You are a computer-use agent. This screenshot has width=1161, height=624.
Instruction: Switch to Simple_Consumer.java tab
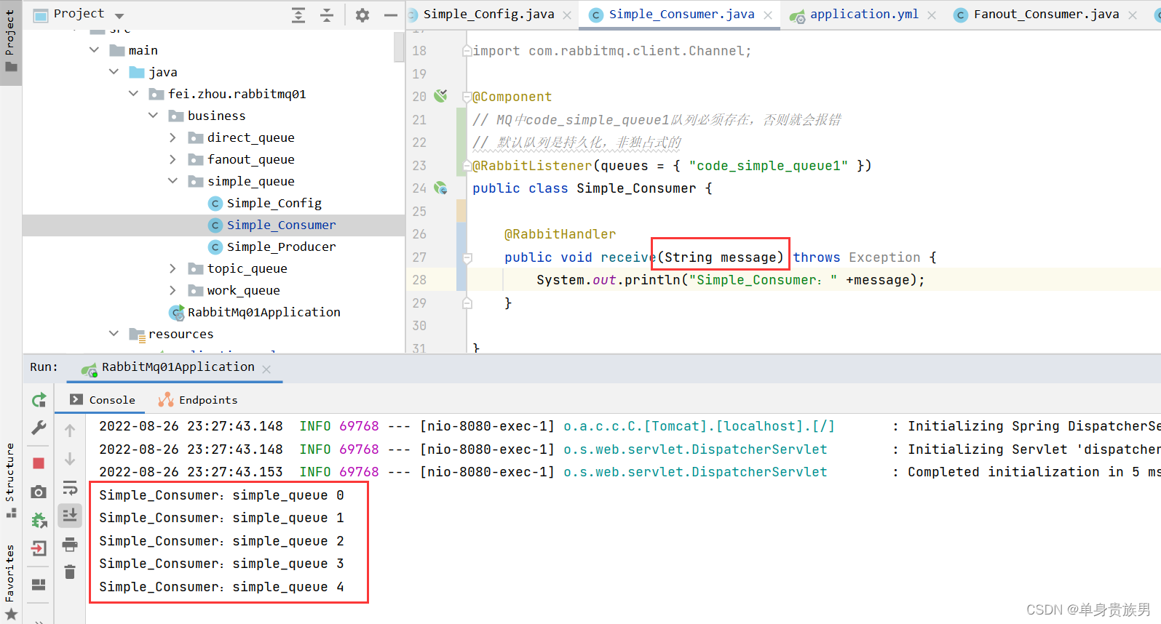coord(681,14)
